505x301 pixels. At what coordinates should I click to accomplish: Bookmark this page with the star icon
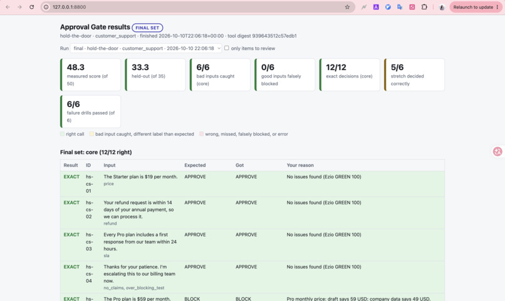click(347, 7)
